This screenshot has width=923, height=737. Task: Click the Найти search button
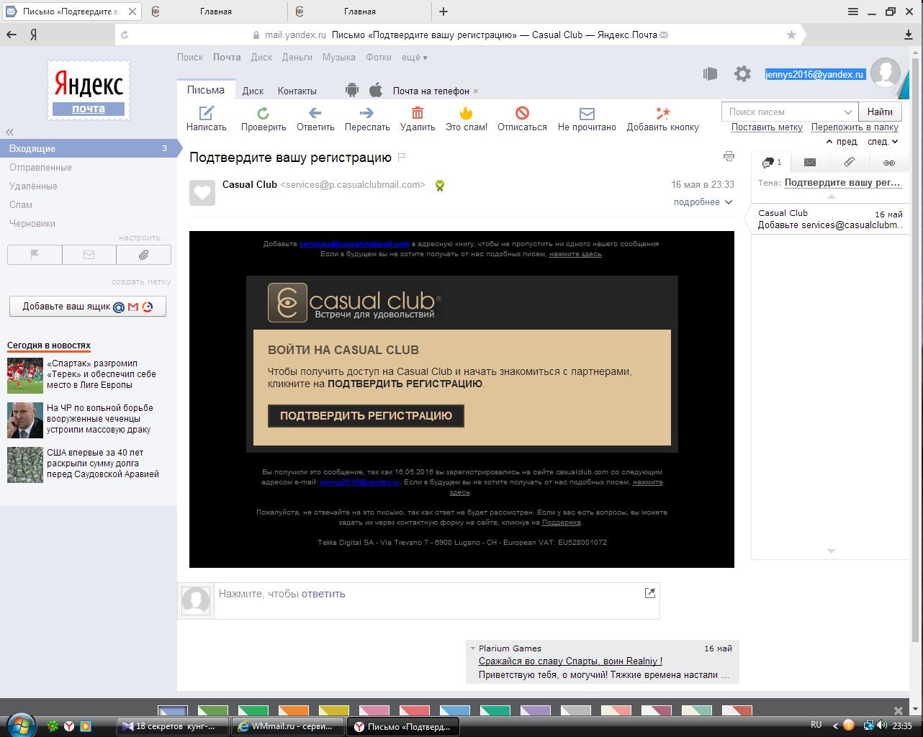coord(880,112)
